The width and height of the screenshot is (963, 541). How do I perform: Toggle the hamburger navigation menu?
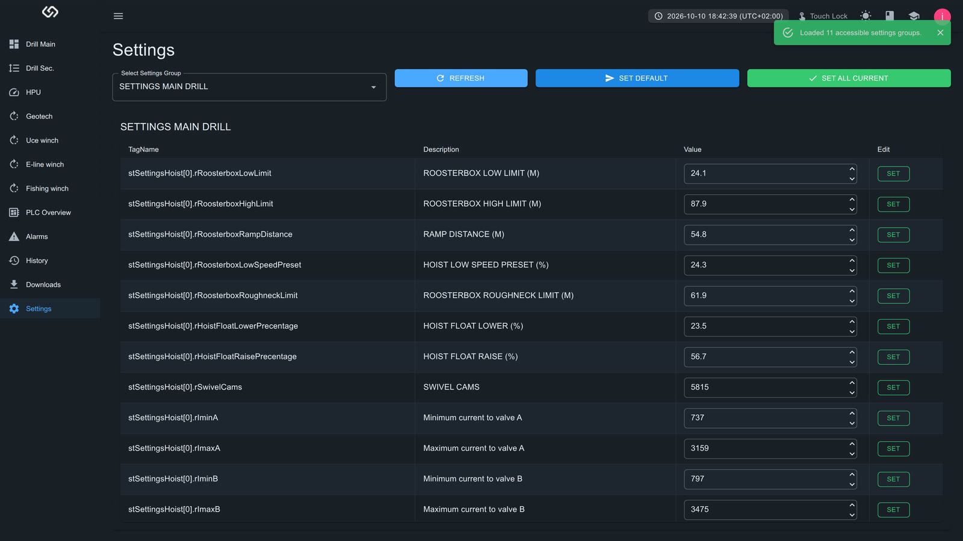coord(119,16)
